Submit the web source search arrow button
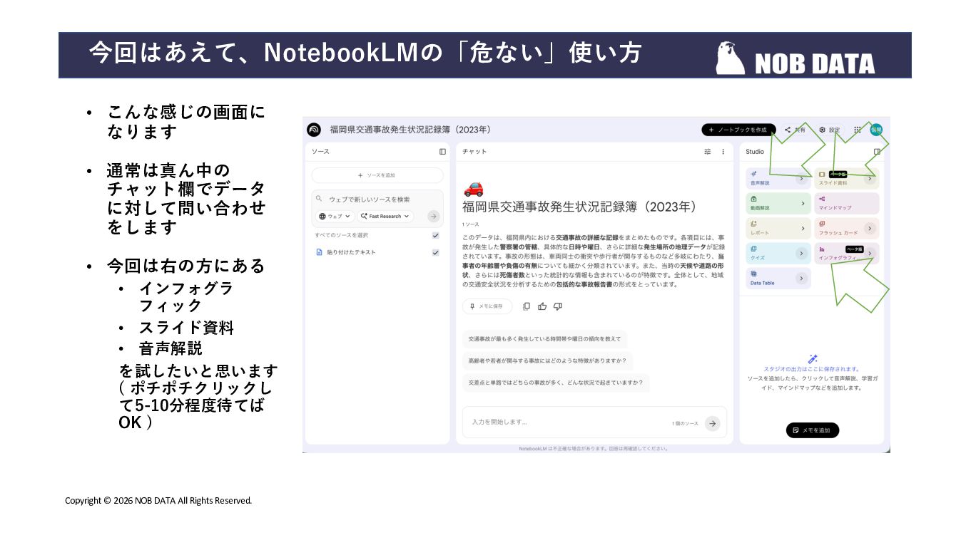The height and width of the screenshot is (545, 971). (433, 216)
